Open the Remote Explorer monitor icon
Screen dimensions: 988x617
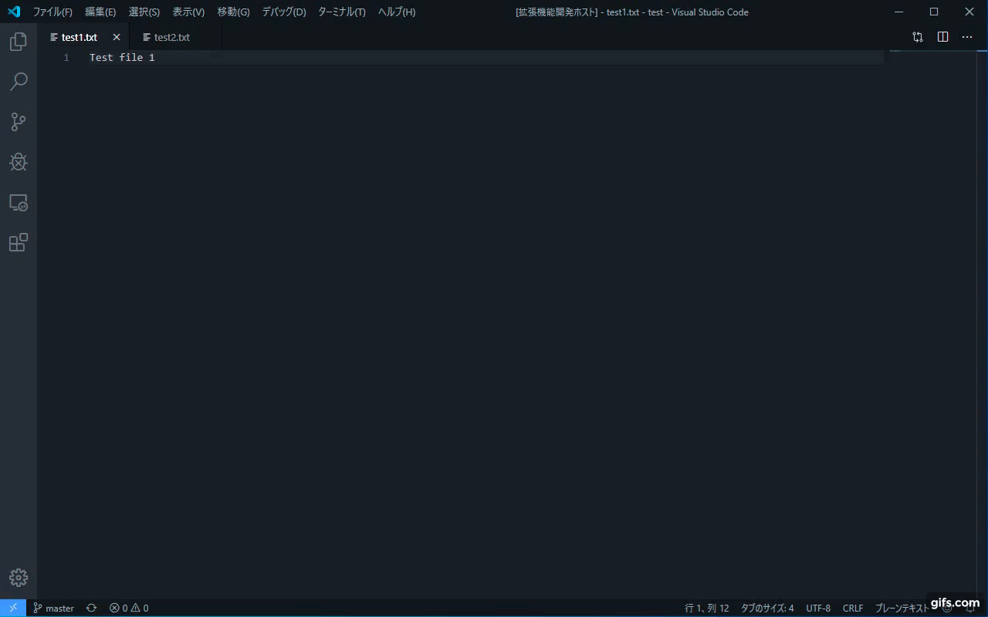pyautogui.click(x=19, y=203)
